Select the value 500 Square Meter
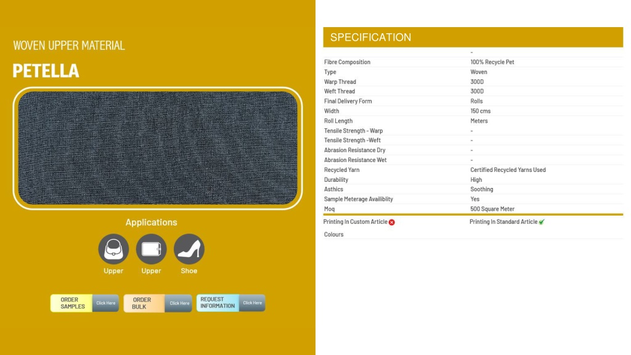 pyautogui.click(x=492, y=209)
